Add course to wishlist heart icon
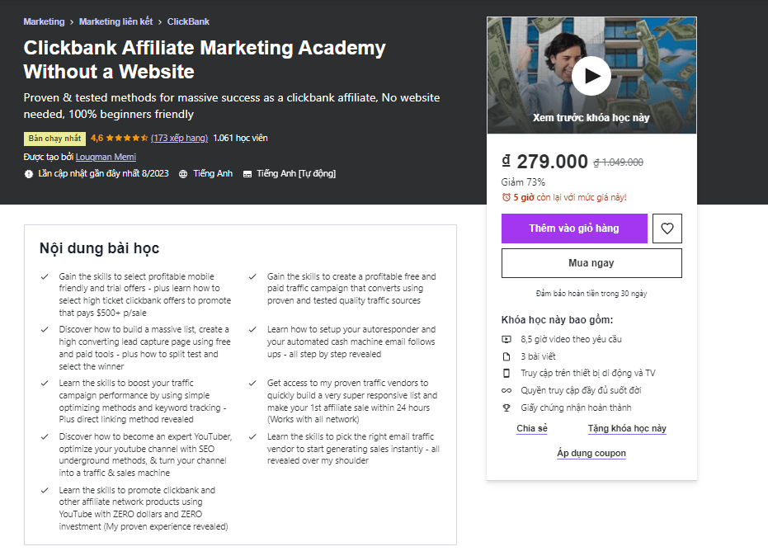The width and height of the screenshot is (768, 556). pos(667,229)
